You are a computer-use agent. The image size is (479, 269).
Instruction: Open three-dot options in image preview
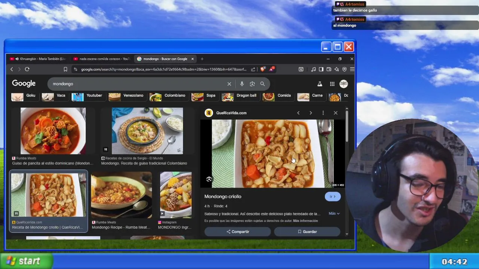[323, 113]
